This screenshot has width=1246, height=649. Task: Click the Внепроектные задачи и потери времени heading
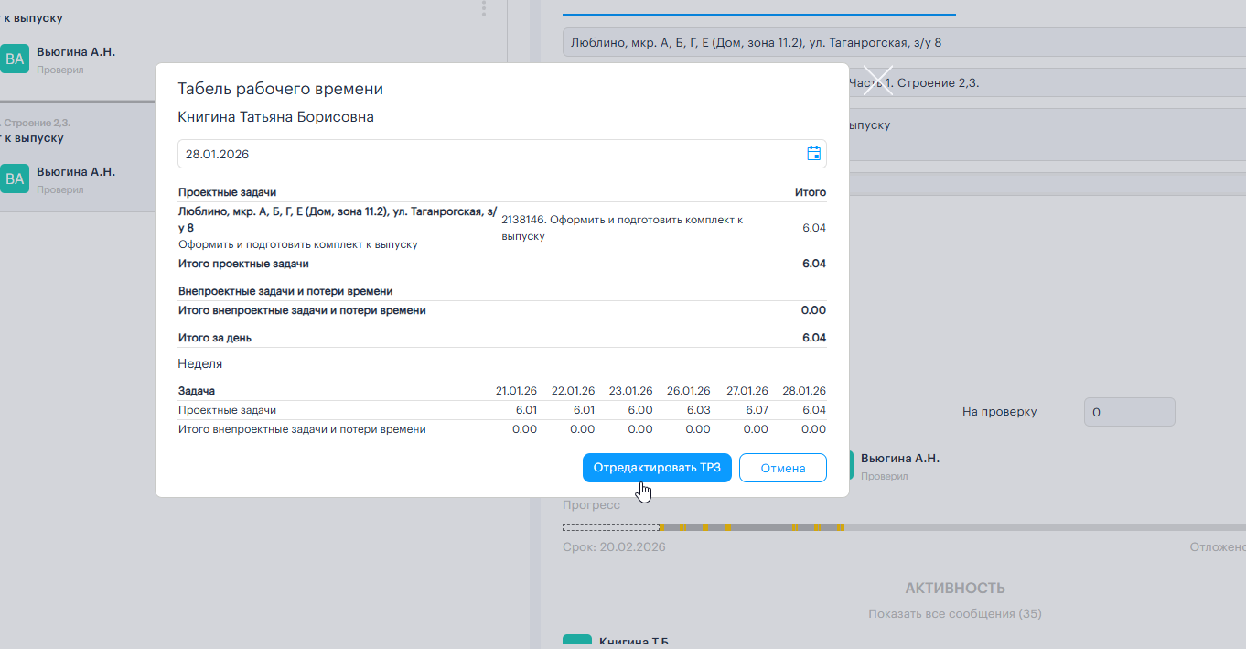[x=285, y=291]
